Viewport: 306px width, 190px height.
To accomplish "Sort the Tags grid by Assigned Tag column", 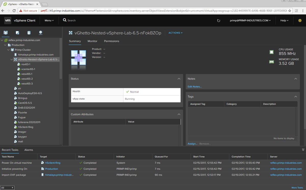I will (198, 104).
